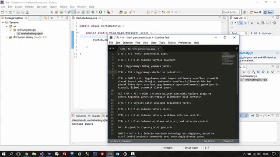280x157 pixels.
Task: Open the Selection menu in Sublime Text
Action: 127,43
